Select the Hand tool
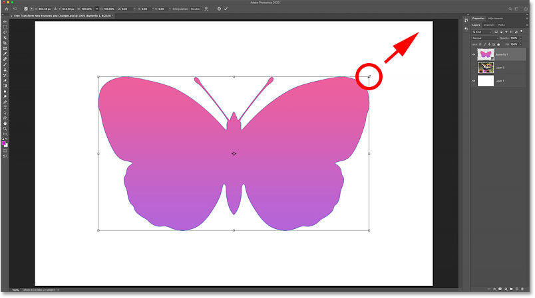 [x=5, y=123]
